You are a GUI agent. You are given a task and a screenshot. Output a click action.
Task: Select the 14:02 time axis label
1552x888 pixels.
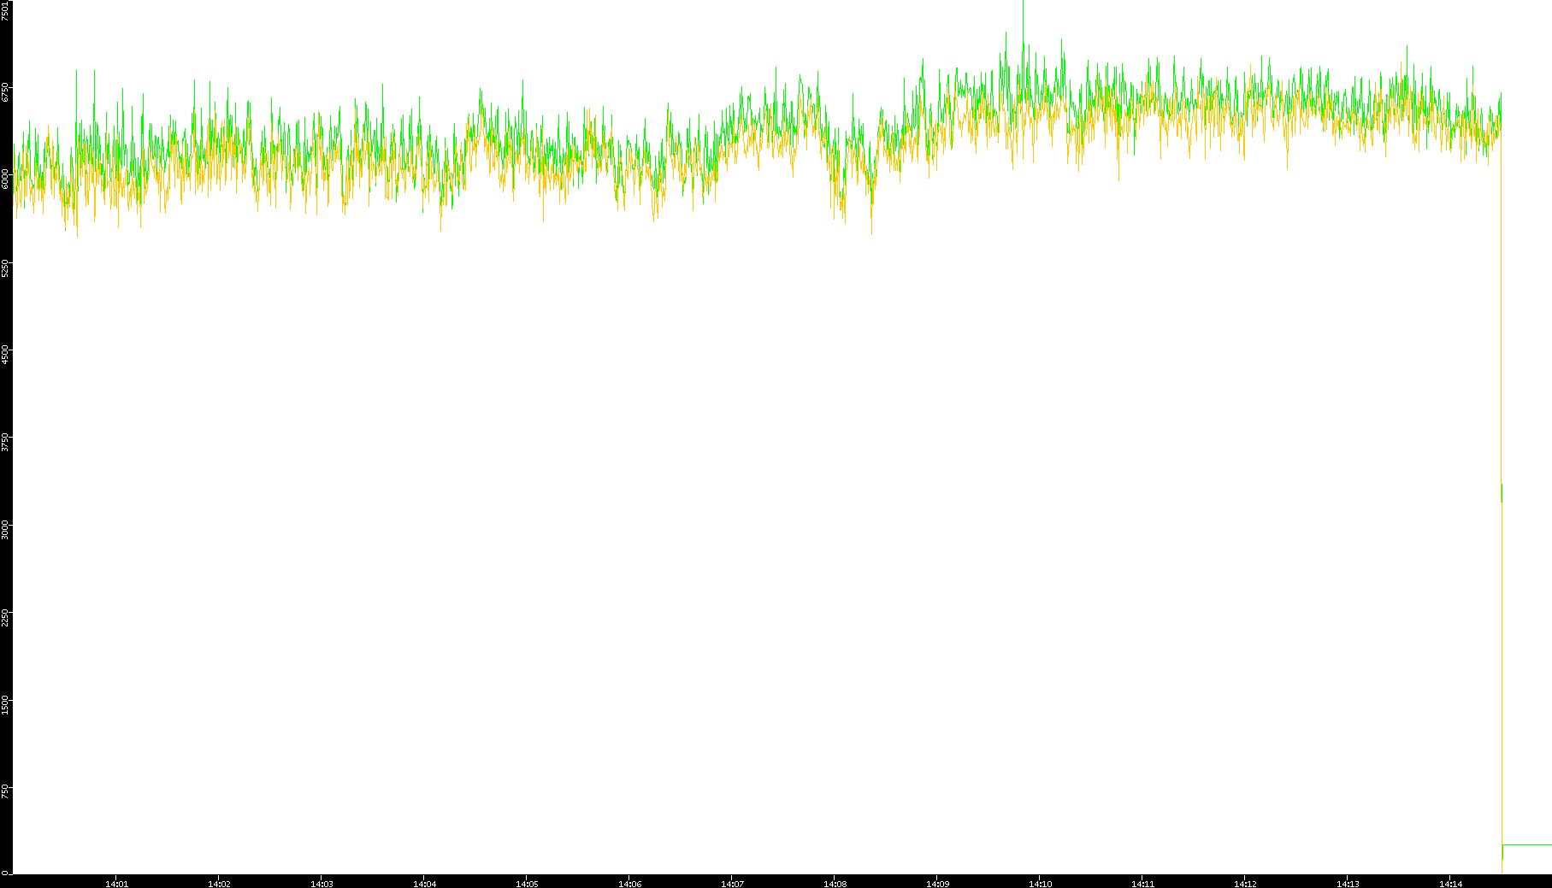point(219,884)
